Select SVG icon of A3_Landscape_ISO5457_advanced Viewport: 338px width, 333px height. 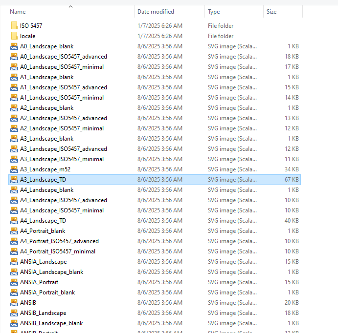pos(14,149)
